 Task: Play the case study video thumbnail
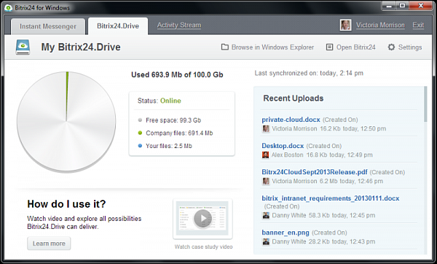[202, 219]
